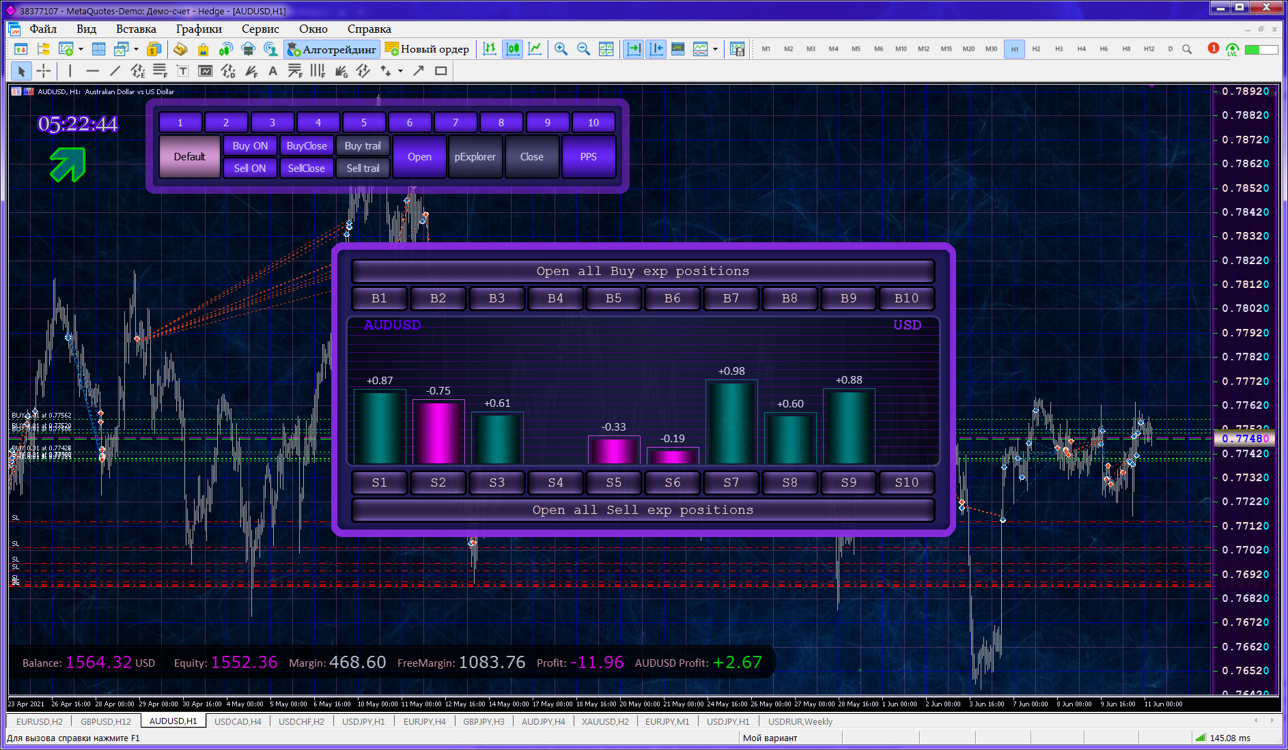Select the text label tool
This screenshot has width=1288, height=750.
[x=183, y=71]
